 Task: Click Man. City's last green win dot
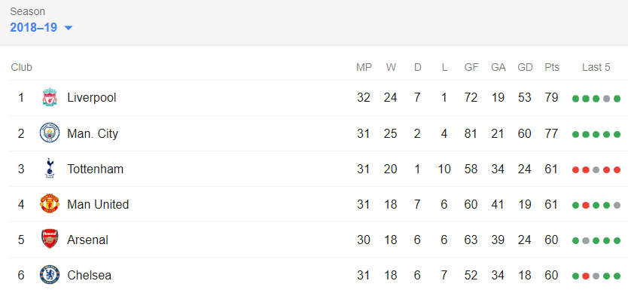(x=617, y=134)
